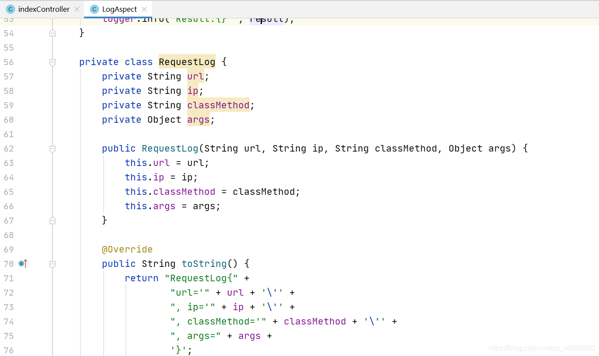599x356 pixels.
Task: Close the LogAspect tab
Action: tap(144, 9)
